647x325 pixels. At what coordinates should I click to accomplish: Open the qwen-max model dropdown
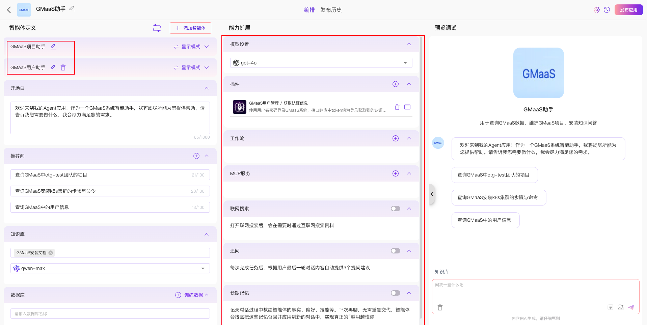(110, 268)
